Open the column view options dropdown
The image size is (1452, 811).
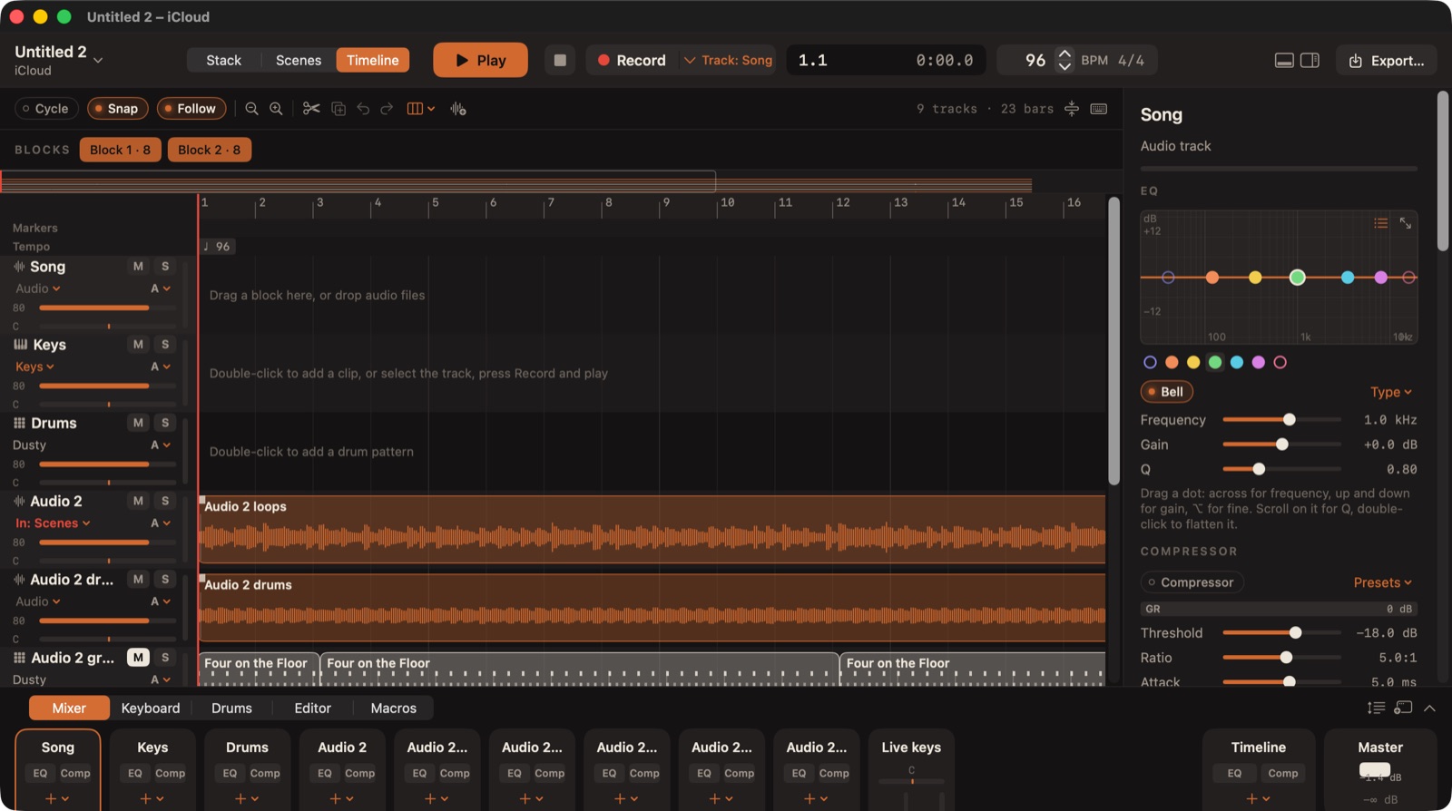coord(420,109)
